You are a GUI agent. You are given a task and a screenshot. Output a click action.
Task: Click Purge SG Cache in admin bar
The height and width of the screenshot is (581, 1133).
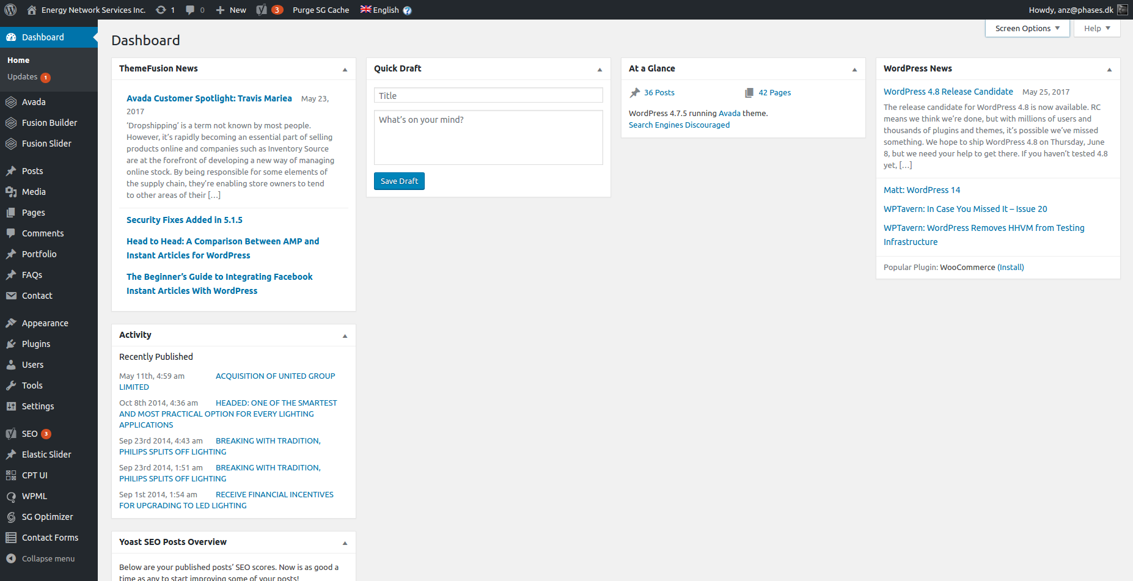point(321,10)
